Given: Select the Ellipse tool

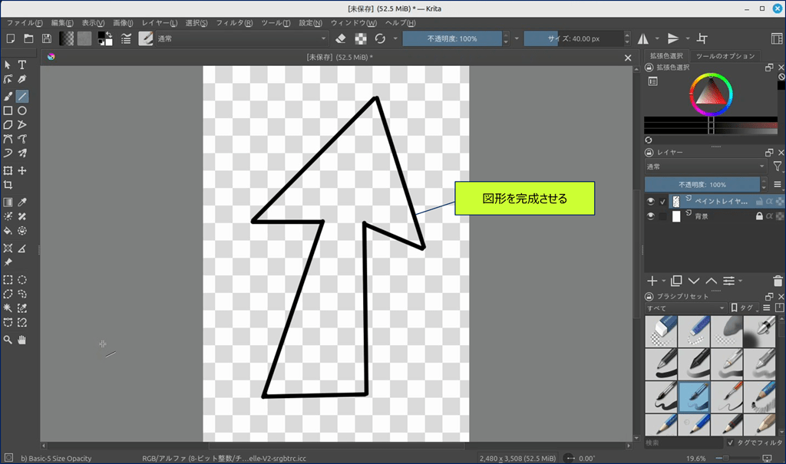Looking at the screenshot, I should point(22,110).
